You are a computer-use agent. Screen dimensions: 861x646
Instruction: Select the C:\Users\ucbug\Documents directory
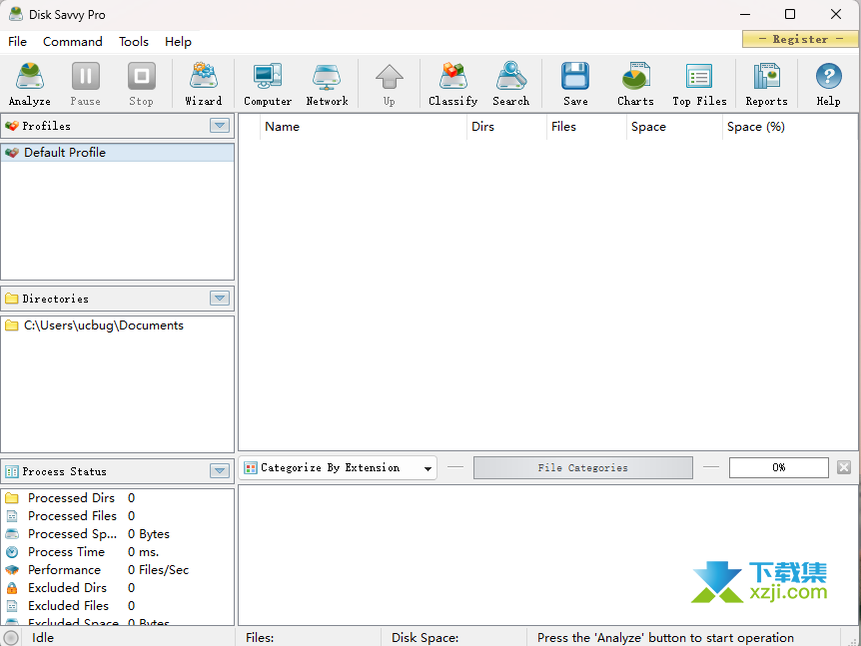[x=118, y=325]
